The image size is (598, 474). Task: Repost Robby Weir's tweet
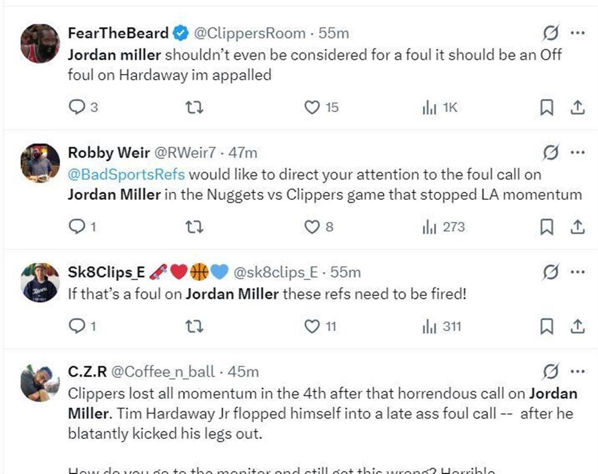pos(195,226)
